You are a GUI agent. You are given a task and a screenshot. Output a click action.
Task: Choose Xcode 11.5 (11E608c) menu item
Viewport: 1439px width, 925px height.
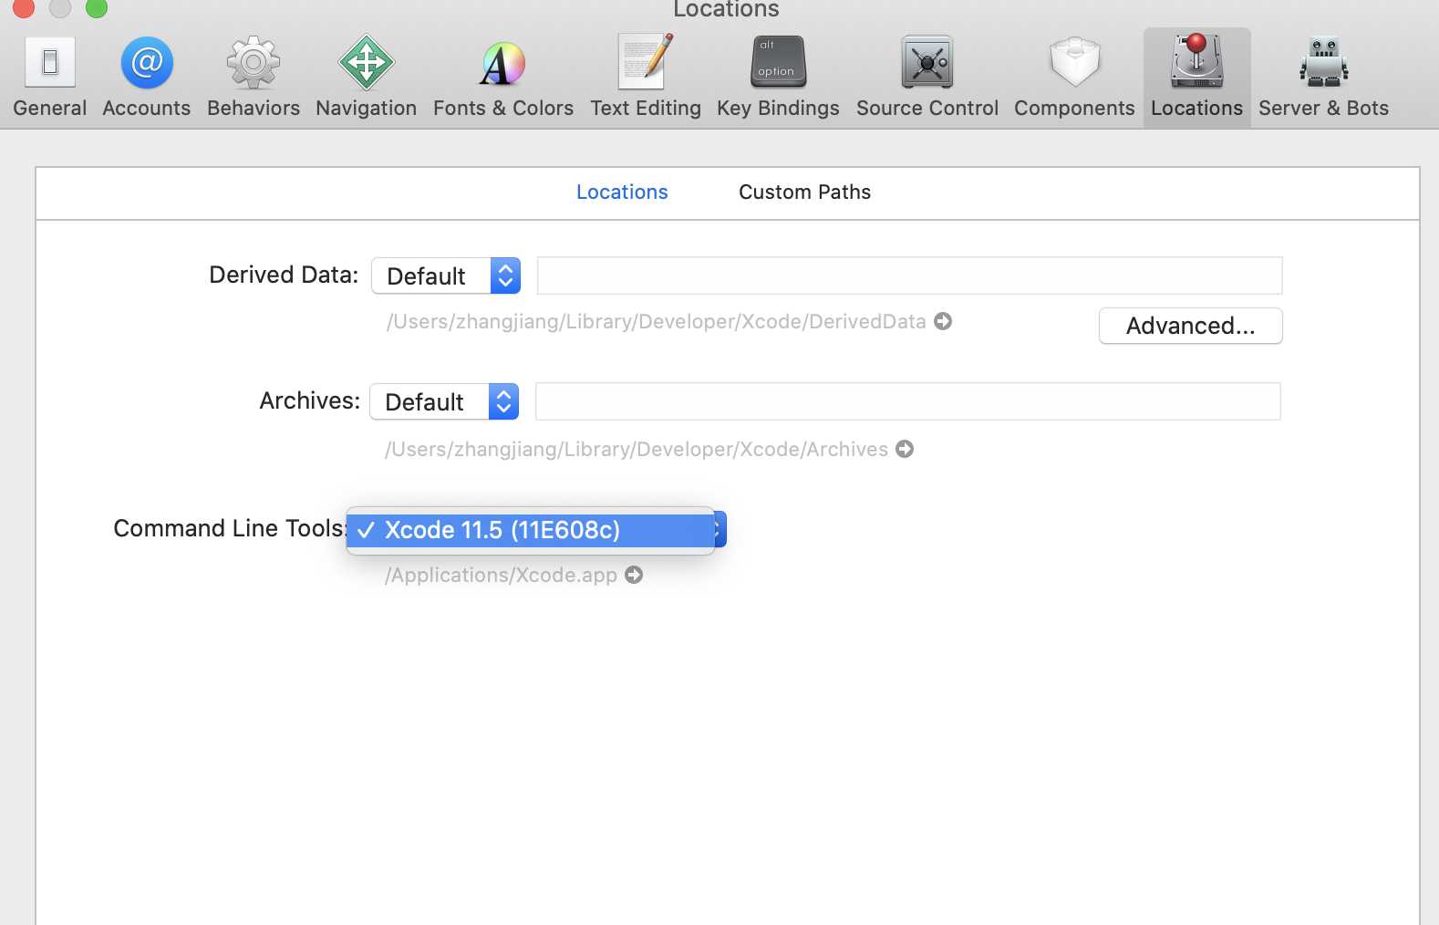coord(530,530)
